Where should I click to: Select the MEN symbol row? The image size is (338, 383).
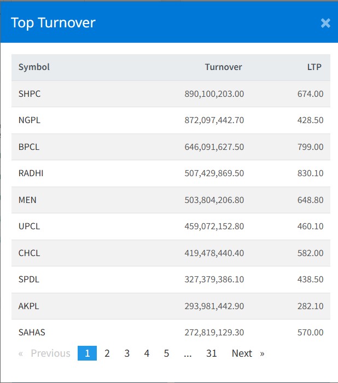point(27,200)
